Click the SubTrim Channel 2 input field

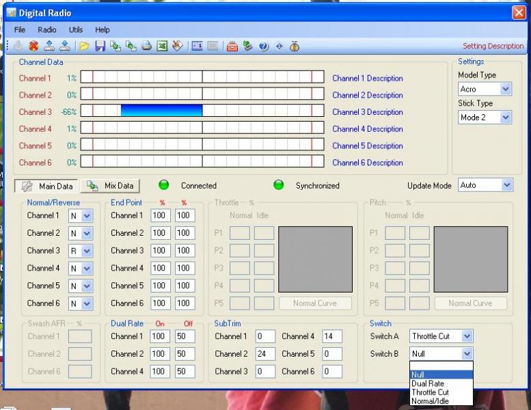pos(265,354)
